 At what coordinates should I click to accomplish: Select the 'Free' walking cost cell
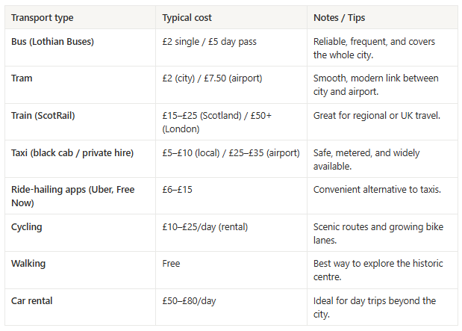pyautogui.click(x=171, y=264)
